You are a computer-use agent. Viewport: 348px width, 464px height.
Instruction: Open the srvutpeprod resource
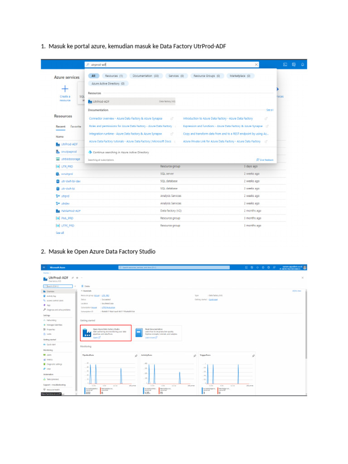69,152
